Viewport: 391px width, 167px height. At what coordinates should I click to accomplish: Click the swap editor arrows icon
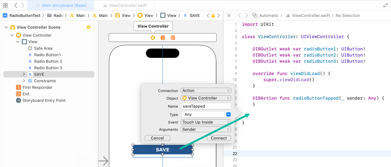385,5
